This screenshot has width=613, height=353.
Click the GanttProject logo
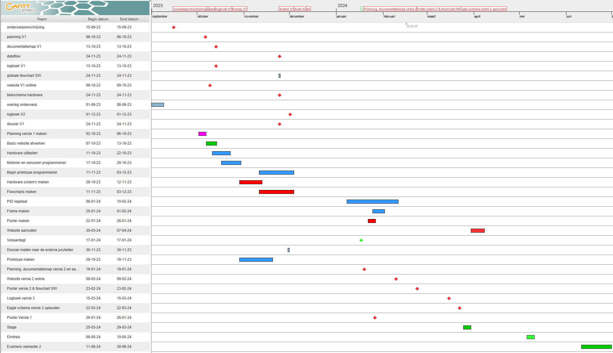pyautogui.click(x=21, y=8)
